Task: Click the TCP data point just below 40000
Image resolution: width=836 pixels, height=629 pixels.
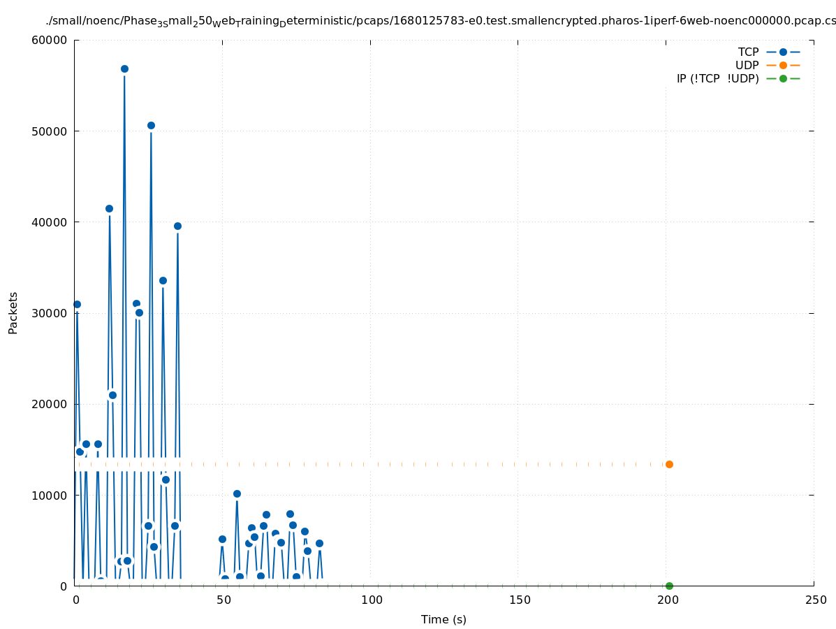Action: [177, 226]
